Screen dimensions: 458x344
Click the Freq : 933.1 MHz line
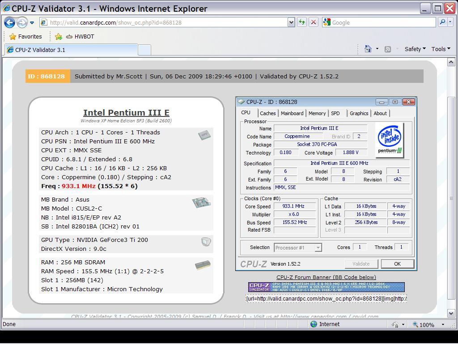coord(89,186)
